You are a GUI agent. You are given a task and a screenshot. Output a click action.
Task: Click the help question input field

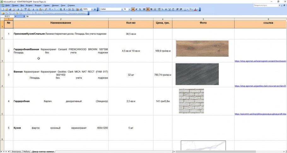266,5
